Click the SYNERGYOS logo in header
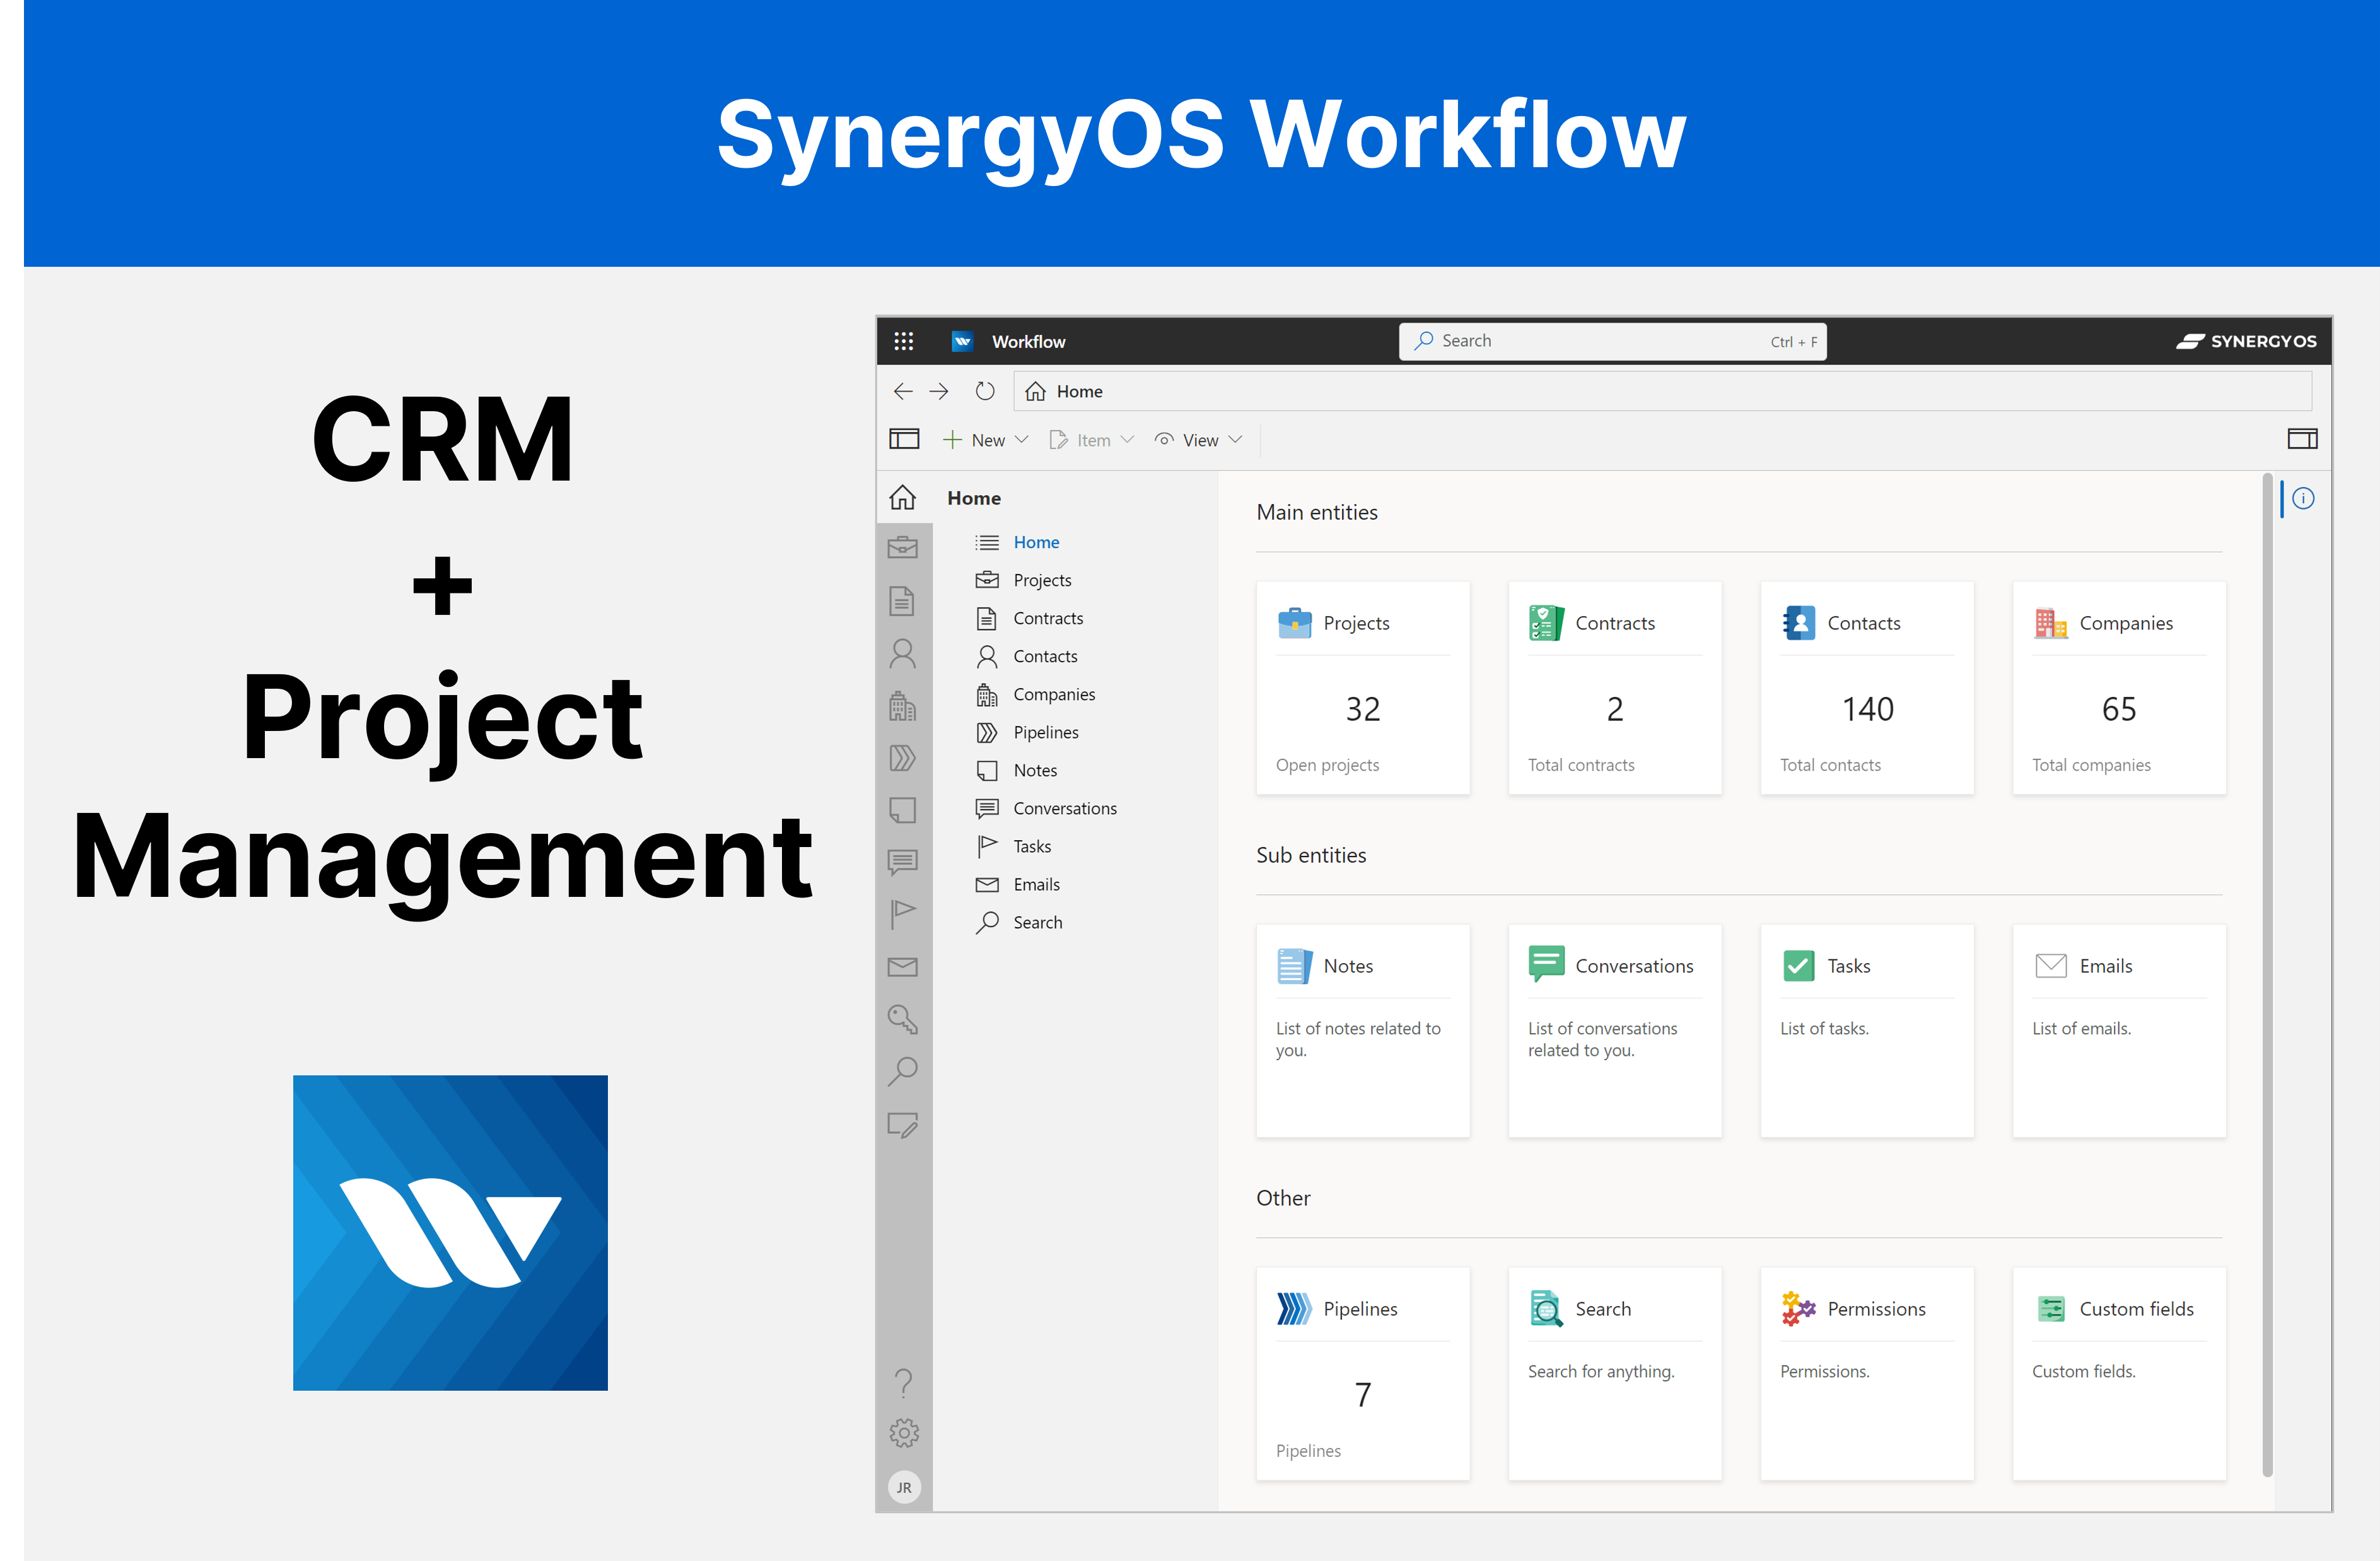The height and width of the screenshot is (1561, 2380). point(2246,341)
